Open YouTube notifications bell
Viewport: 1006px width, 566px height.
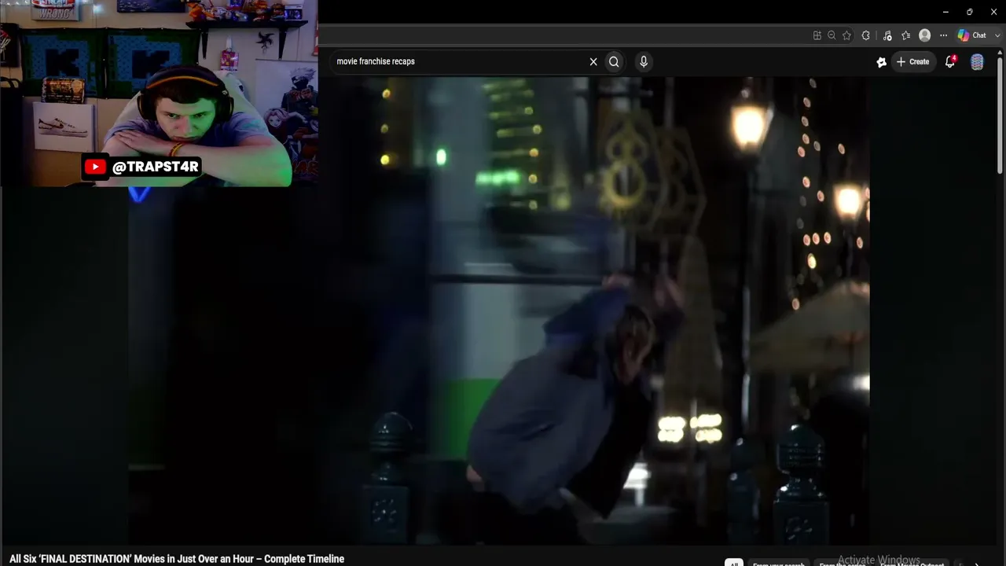tap(950, 62)
